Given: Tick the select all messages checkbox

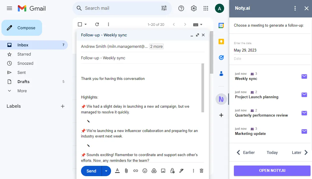Looking at the screenshot, I should [x=80, y=24].
